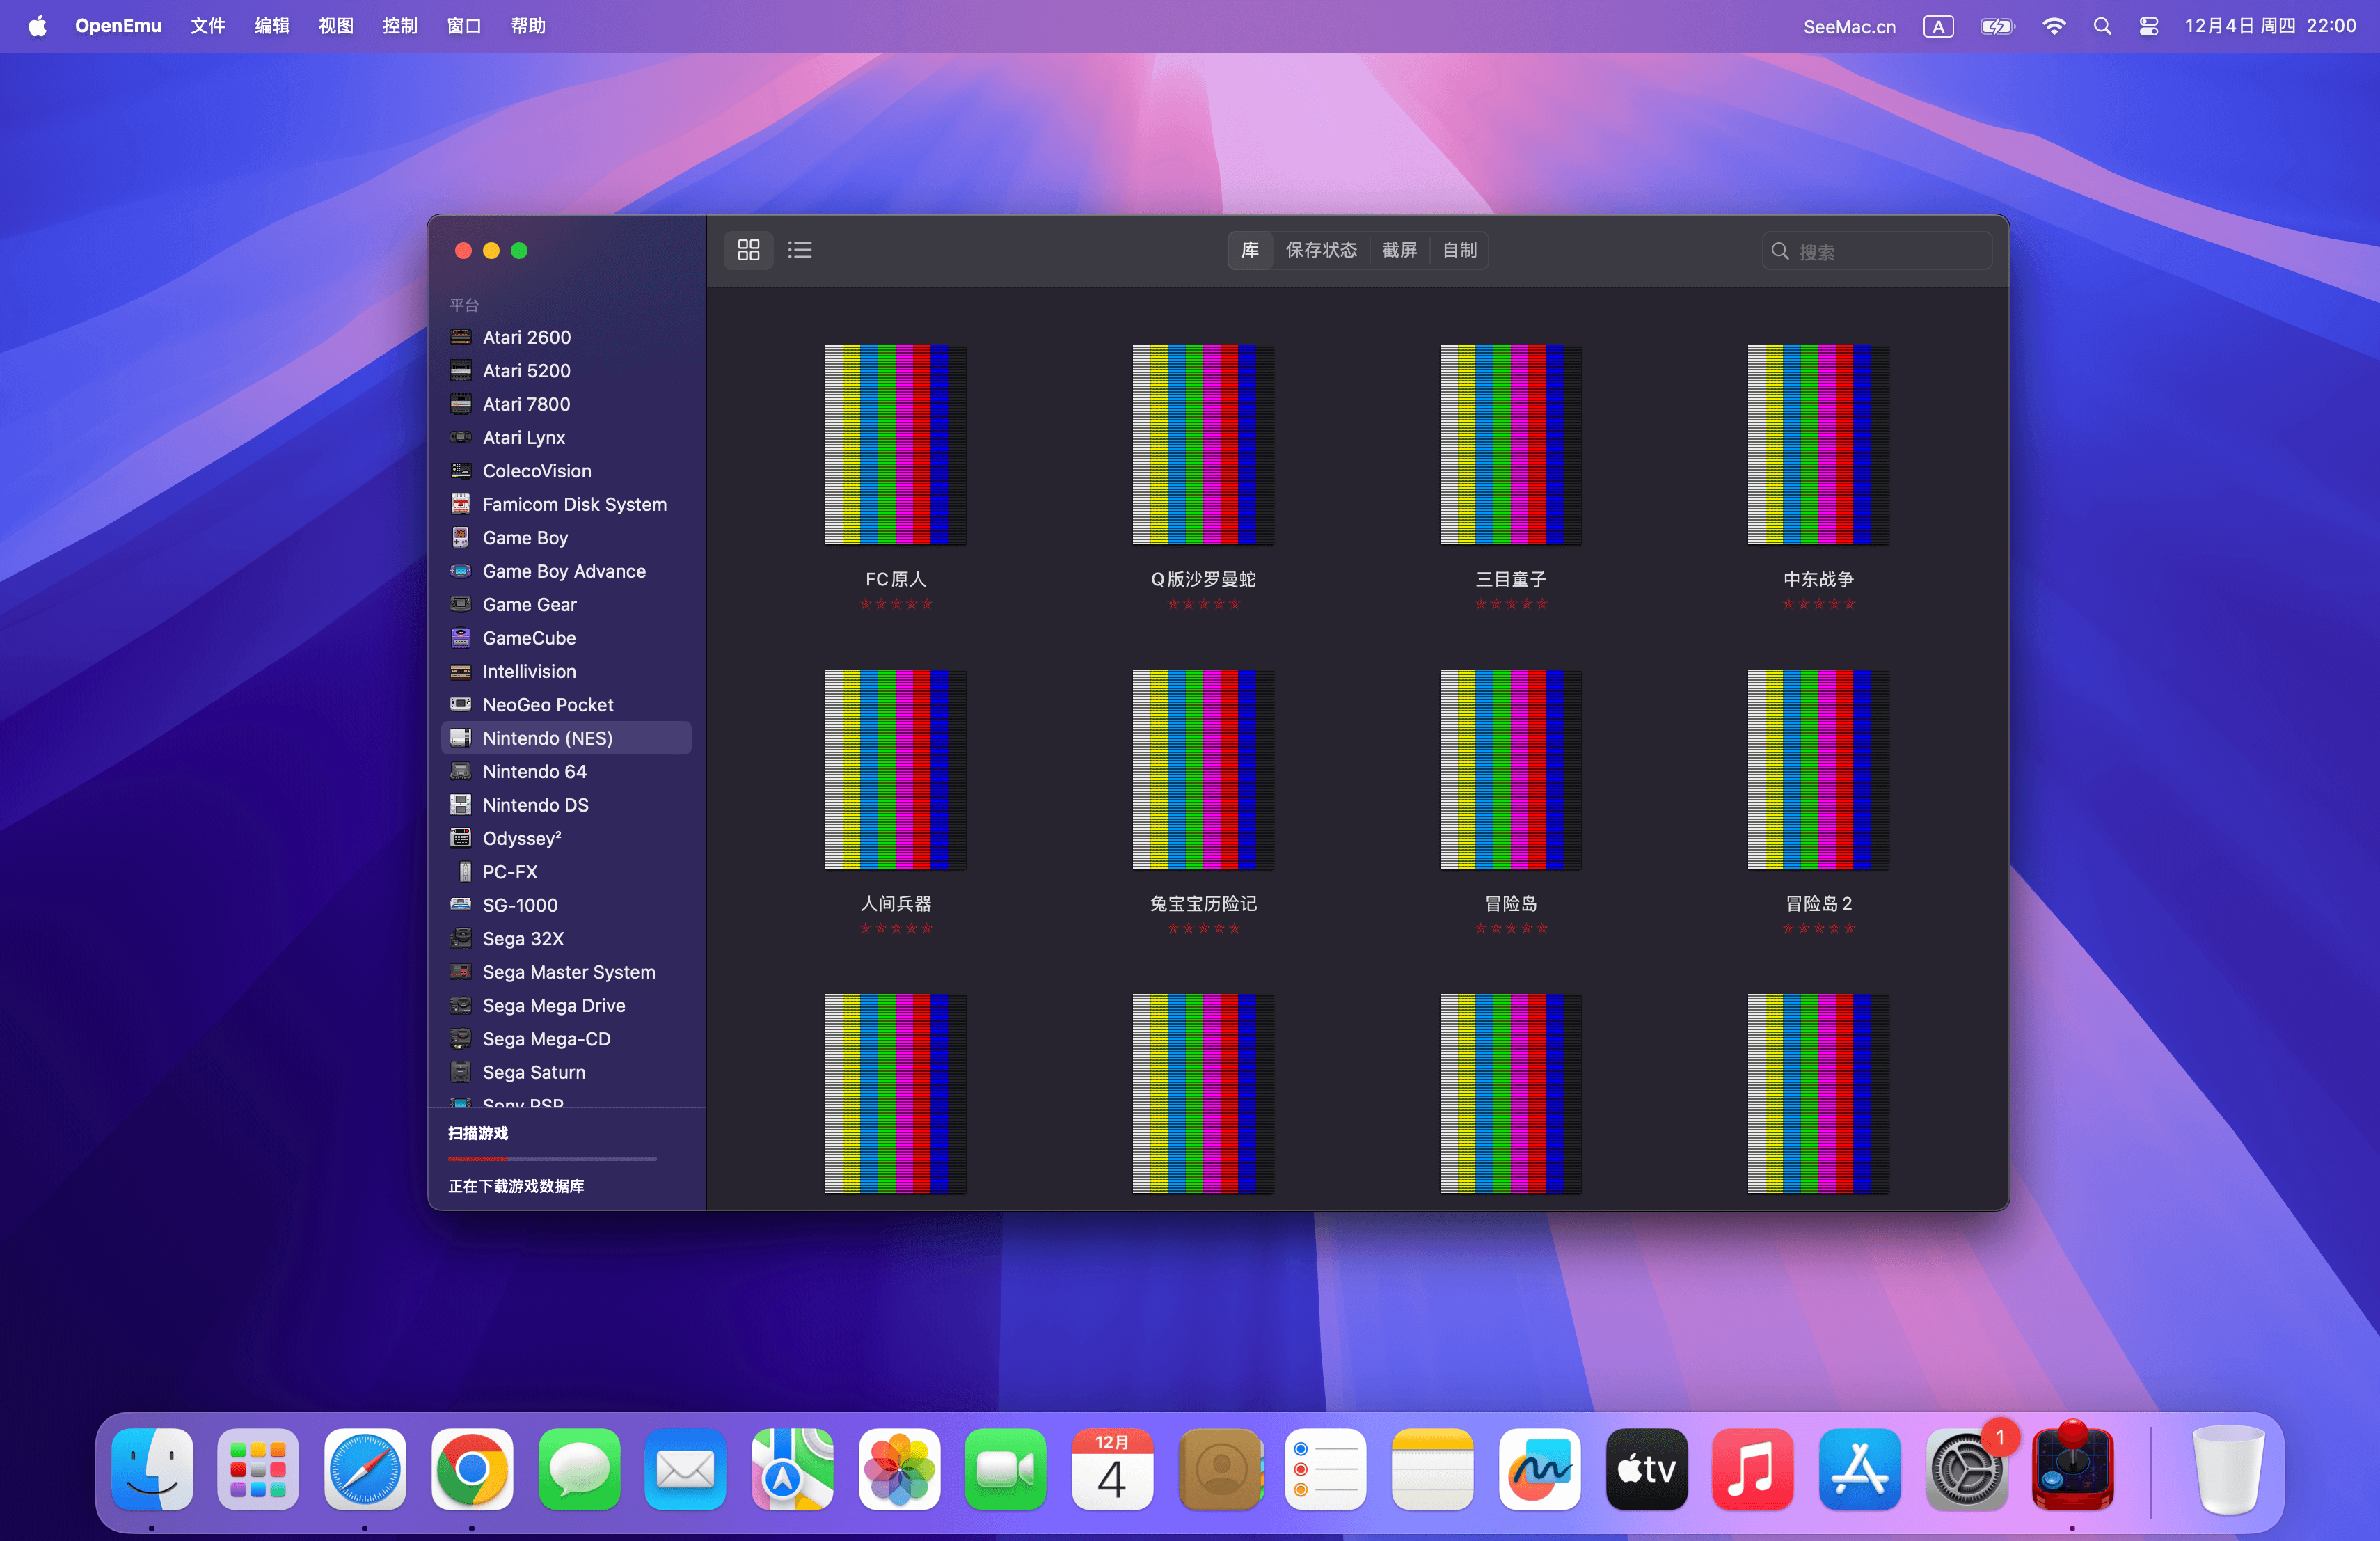Screen dimensions: 2380x1541
Task: Open Famicom Disk System platform
Action: 574,505
